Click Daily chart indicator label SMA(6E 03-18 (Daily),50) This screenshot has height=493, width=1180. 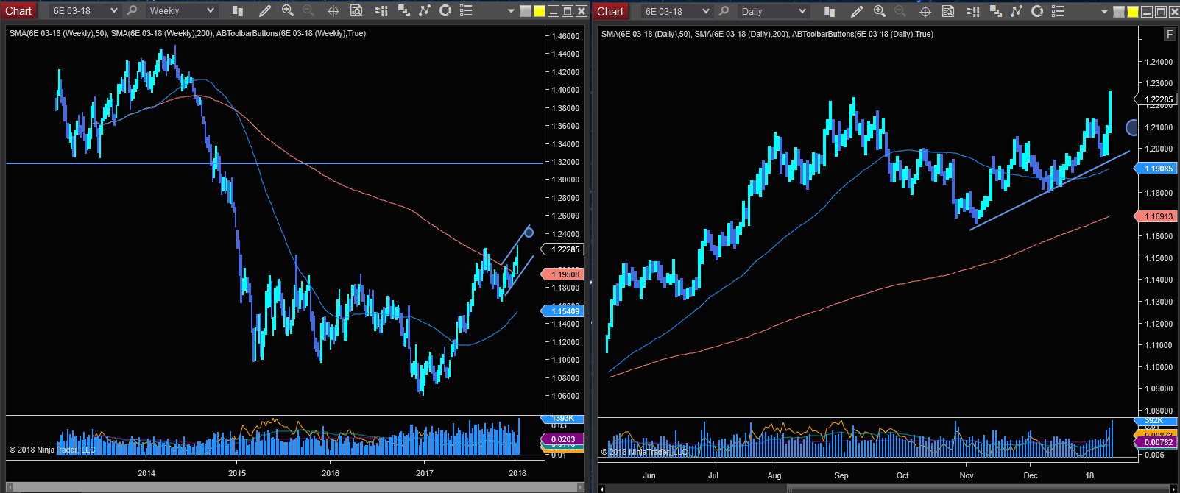(x=646, y=34)
